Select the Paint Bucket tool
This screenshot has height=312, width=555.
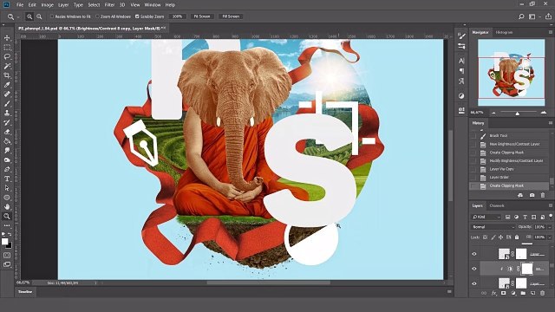coord(7,141)
